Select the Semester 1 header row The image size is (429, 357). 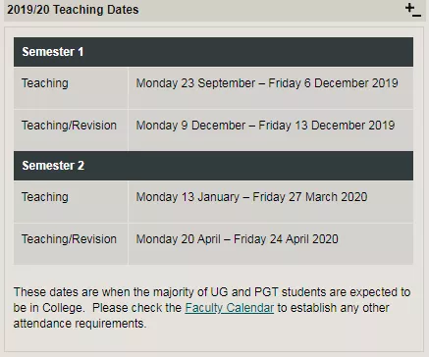pos(213,52)
